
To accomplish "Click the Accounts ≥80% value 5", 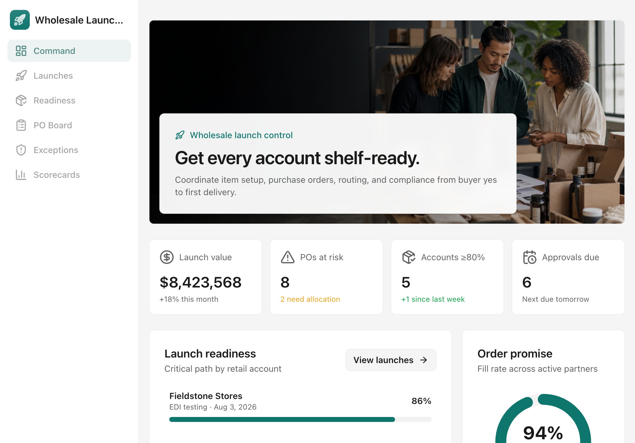I will pos(406,282).
